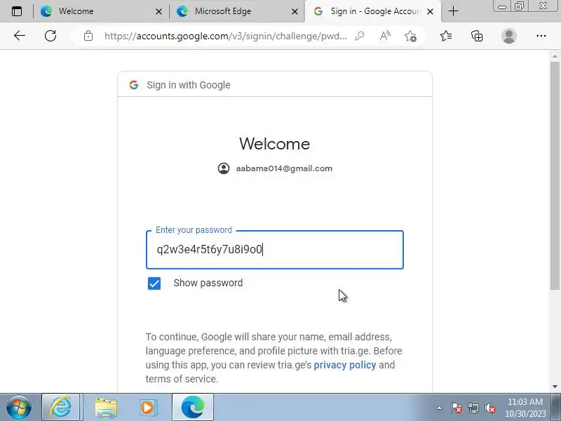View site information lock icon
561x421 pixels.
coord(88,36)
